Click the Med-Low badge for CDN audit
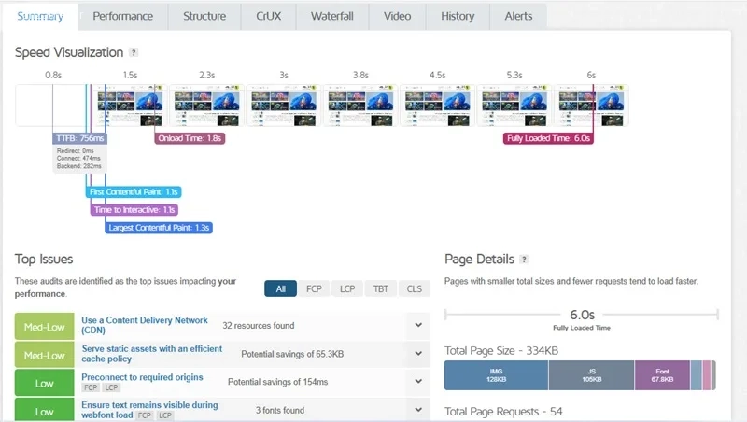Viewport: 747px width, 422px height. click(44, 327)
